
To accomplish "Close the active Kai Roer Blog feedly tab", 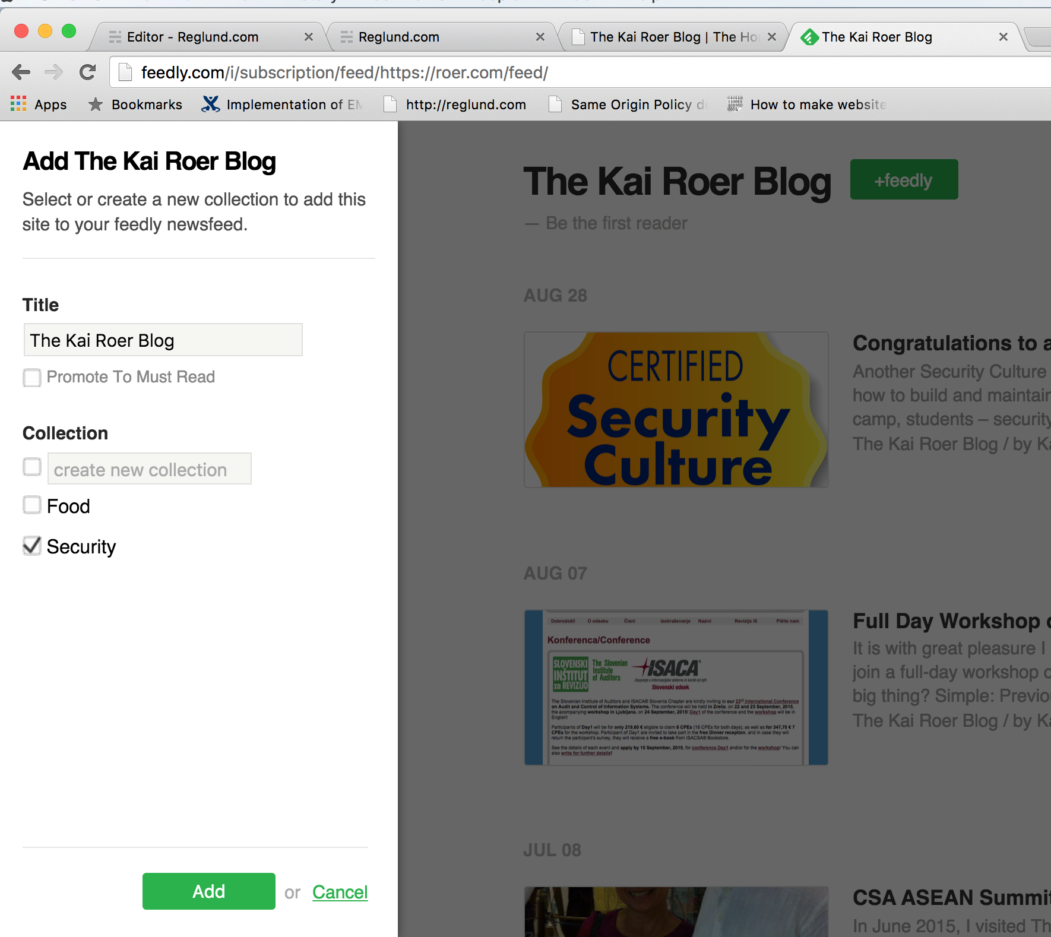I will [1003, 37].
